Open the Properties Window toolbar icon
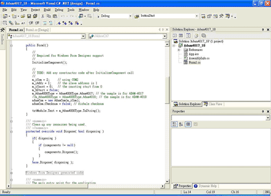271x196 pixels. coord(209,16)
